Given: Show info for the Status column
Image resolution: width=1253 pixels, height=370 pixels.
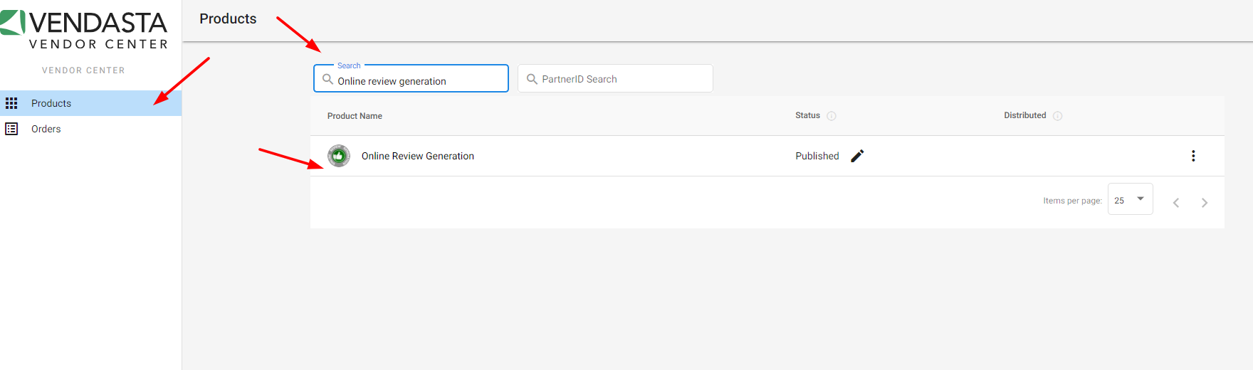Looking at the screenshot, I should coord(831,116).
